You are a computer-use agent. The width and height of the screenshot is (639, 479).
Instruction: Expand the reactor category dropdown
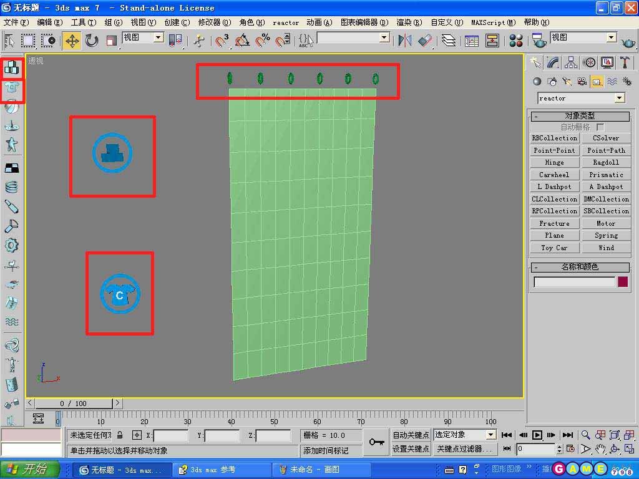pos(620,98)
